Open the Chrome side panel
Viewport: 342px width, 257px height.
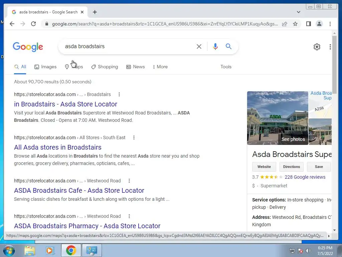[308, 24]
